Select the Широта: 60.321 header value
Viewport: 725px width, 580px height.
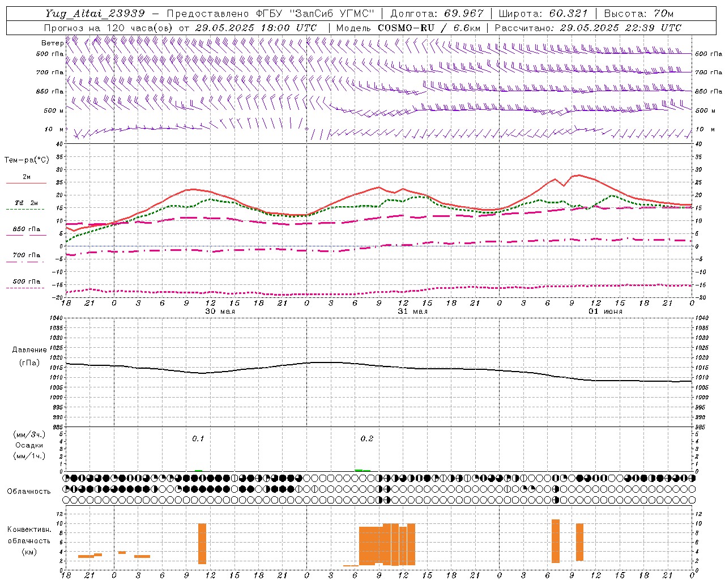(x=543, y=14)
